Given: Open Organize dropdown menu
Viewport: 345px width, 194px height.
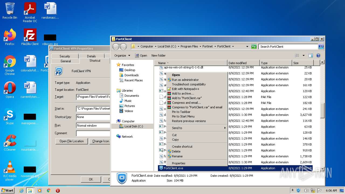Looking at the screenshot, I should (x=122, y=56).
